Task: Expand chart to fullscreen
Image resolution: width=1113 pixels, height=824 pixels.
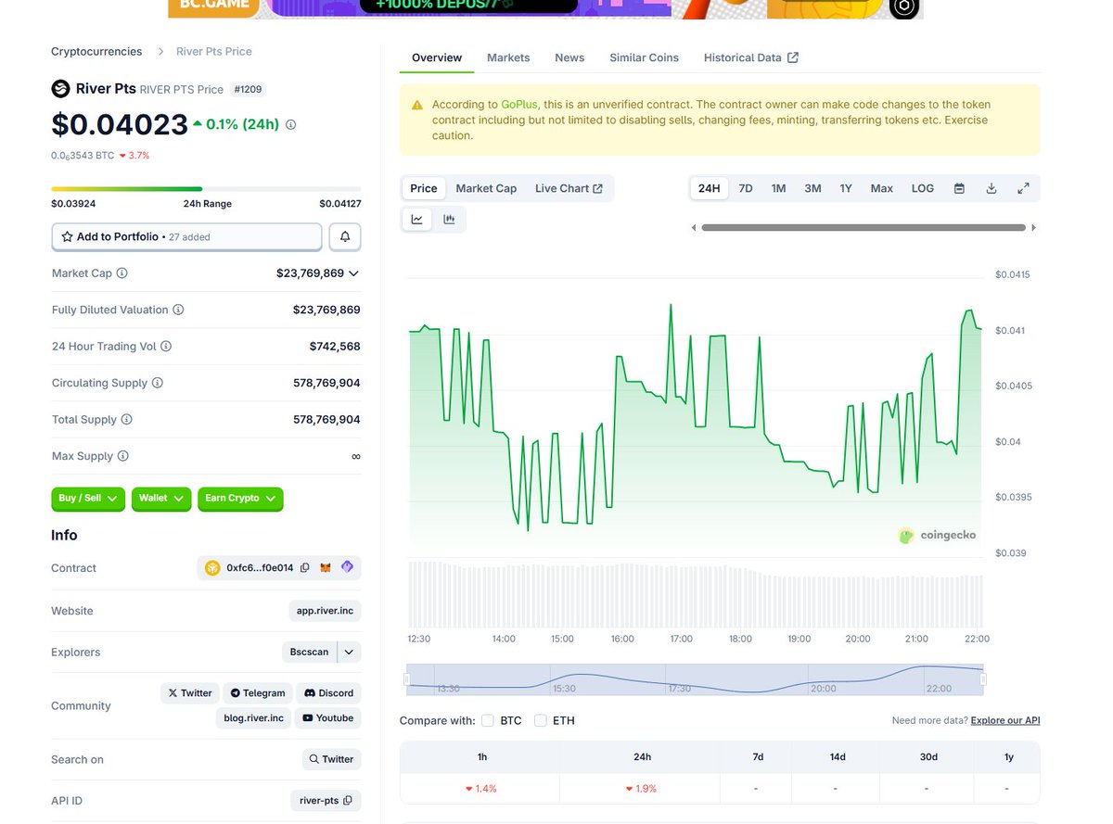Action: (x=1023, y=188)
